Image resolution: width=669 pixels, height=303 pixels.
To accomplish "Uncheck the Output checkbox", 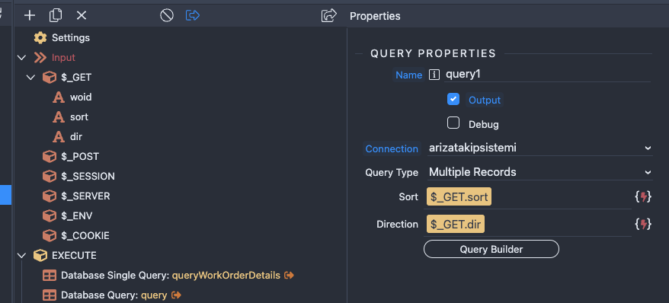I will 453,99.
